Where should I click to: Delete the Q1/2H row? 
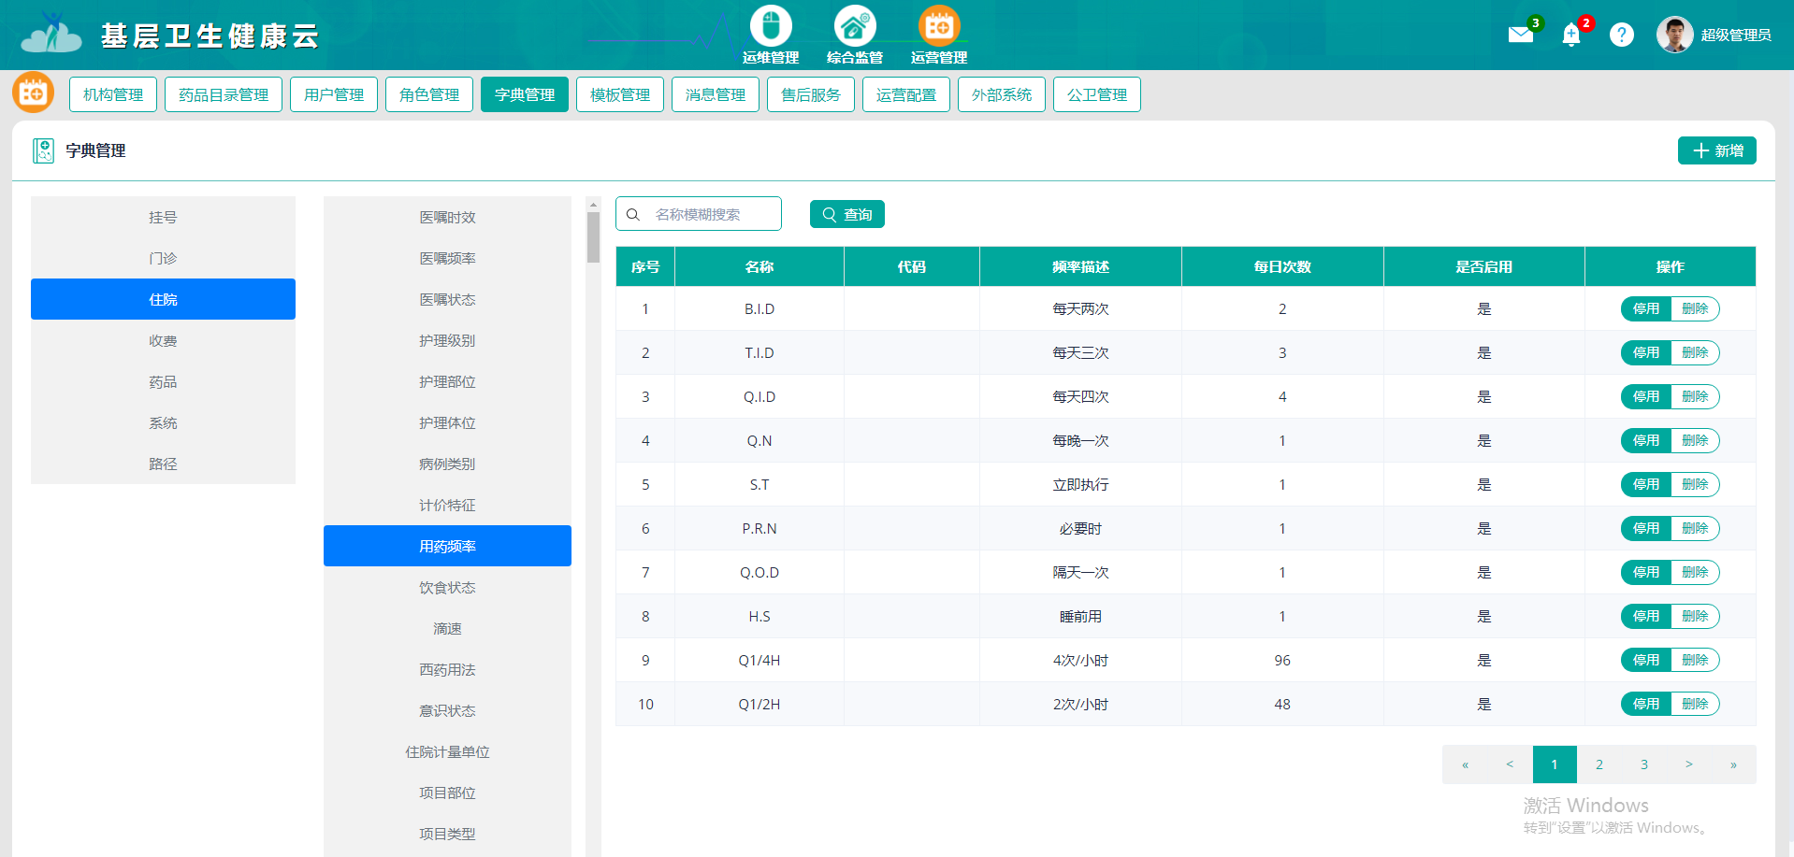[x=1695, y=704]
